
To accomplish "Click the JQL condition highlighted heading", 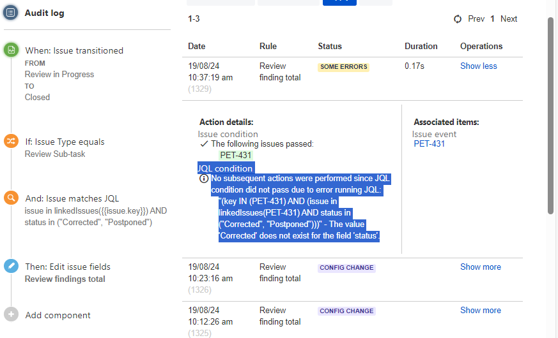I will [226, 168].
